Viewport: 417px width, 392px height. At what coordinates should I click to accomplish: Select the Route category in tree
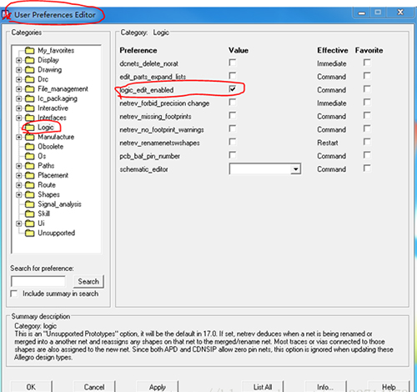47,185
